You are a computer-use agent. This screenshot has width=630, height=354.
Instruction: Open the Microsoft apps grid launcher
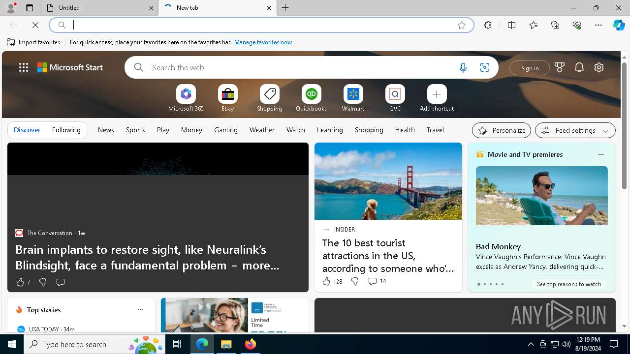point(24,67)
